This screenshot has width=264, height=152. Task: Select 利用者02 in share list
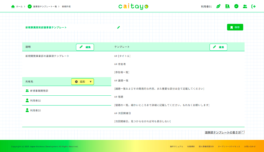(67, 101)
